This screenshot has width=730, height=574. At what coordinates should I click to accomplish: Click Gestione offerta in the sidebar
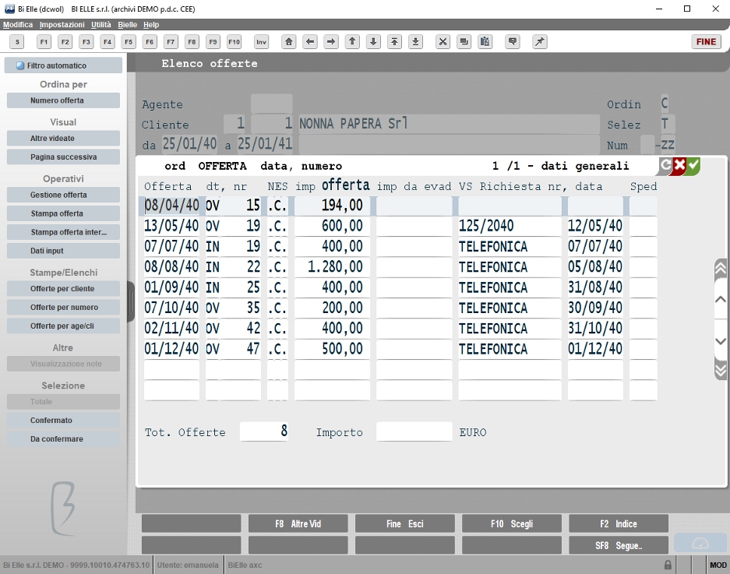coord(63,195)
